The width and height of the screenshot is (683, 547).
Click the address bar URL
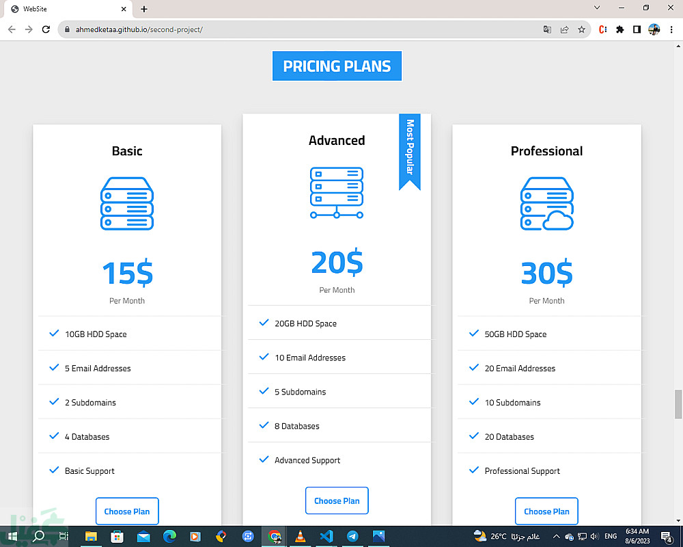[139, 29]
